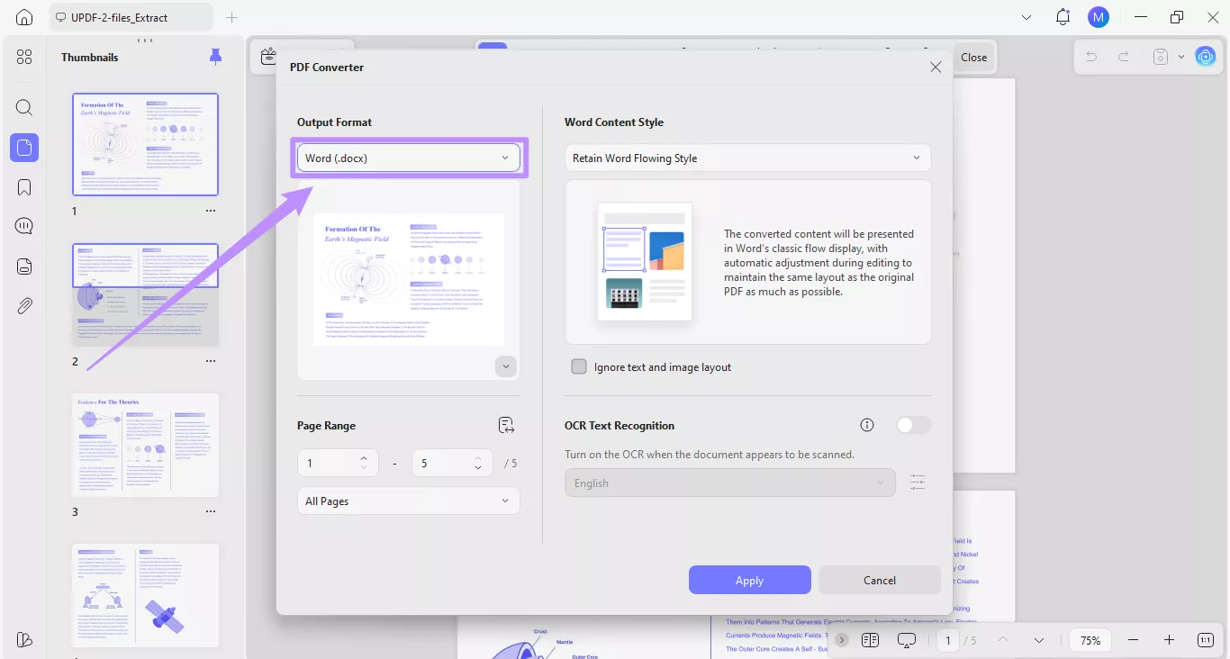Expand the All Pages dropdown
Image resolution: width=1230 pixels, height=659 pixels.
[409, 501]
